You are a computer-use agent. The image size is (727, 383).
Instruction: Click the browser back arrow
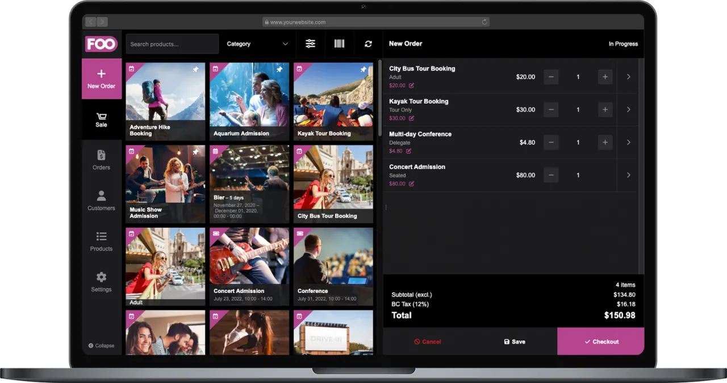tap(91, 22)
